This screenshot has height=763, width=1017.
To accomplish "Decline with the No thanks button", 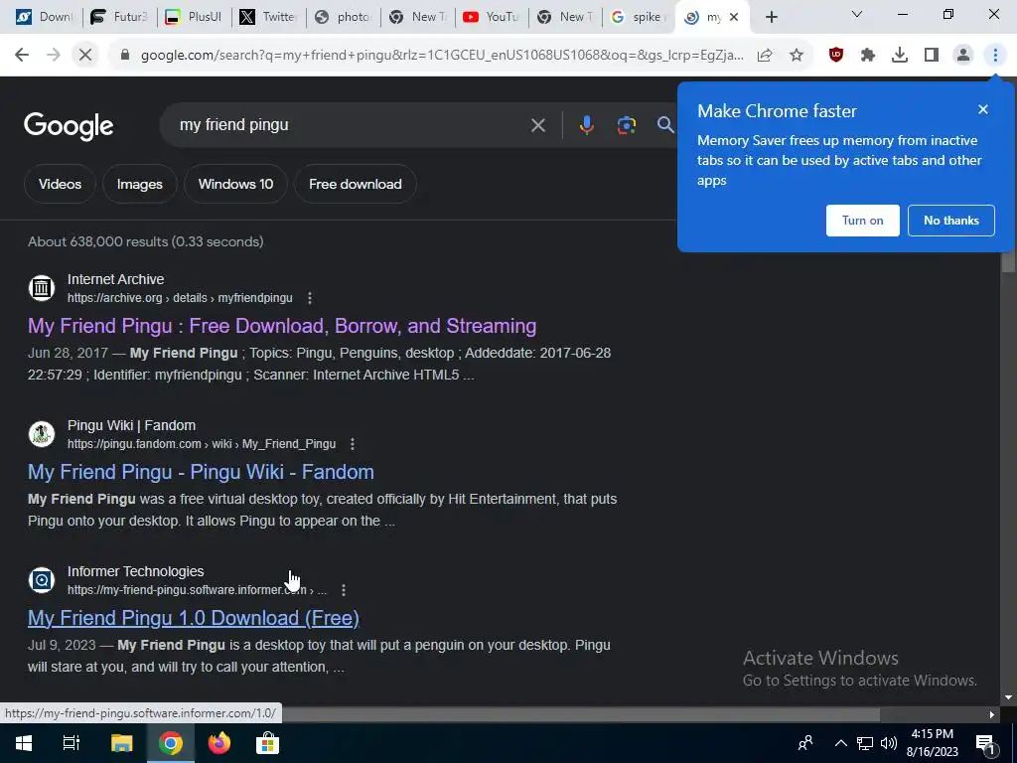I will pyautogui.click(x=950, y=221).
